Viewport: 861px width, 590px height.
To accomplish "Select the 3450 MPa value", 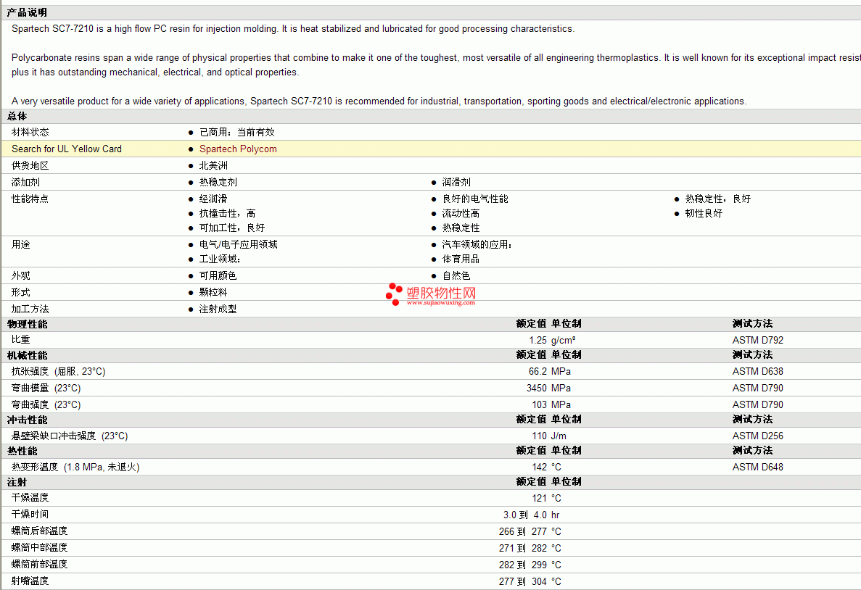I will pyautogui.click(x=548, y=388).
